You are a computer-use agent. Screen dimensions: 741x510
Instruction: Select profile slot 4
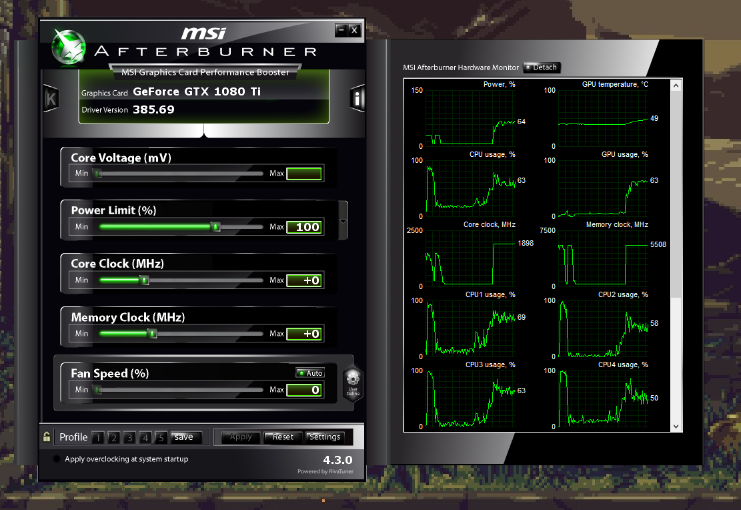pos(145,438)
